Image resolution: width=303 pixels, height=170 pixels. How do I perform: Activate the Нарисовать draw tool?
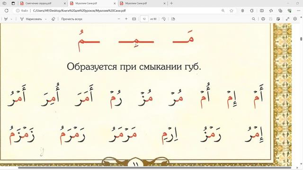click(31, 19)
